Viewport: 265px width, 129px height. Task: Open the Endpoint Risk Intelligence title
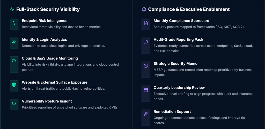(x=45, y=21)
